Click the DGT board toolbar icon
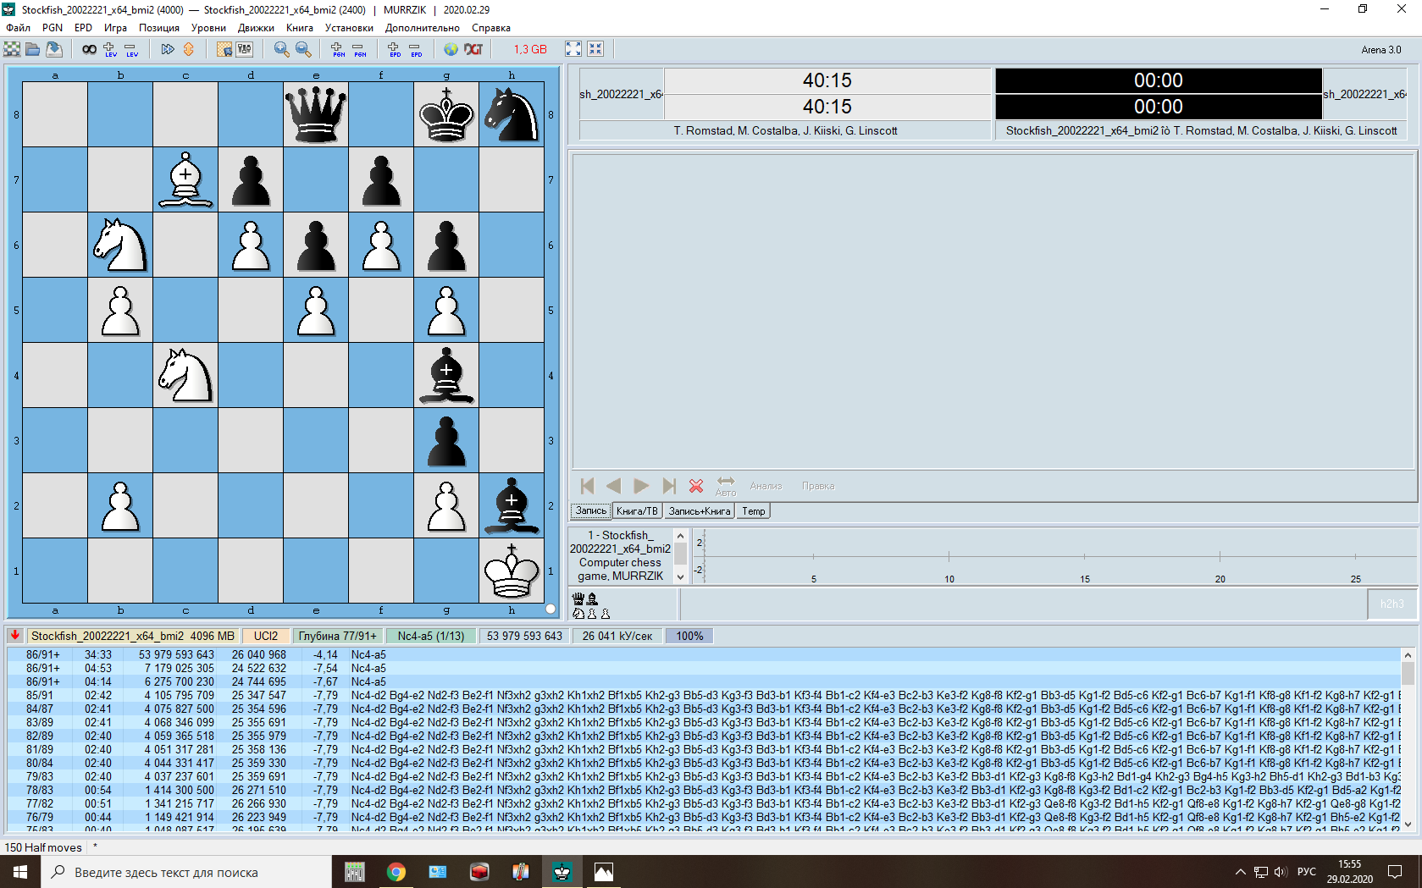 point(473,49)
